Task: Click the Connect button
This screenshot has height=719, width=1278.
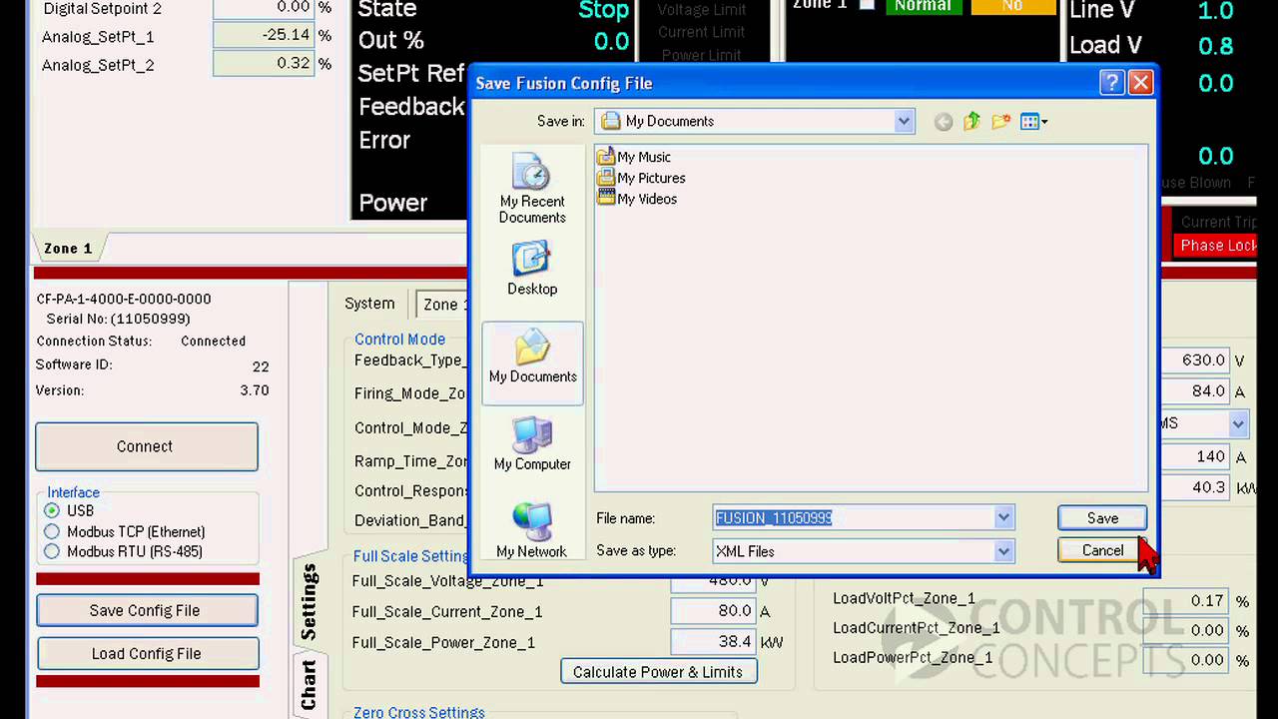Action: pyautogui.click(x=146, y=446)
